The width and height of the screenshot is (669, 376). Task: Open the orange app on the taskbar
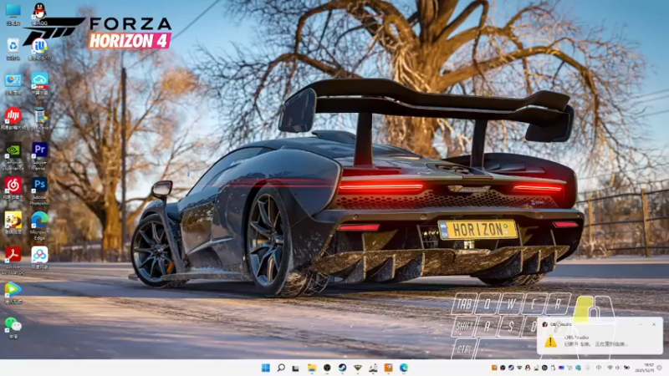pyautogui.click(x=388, y=368)
